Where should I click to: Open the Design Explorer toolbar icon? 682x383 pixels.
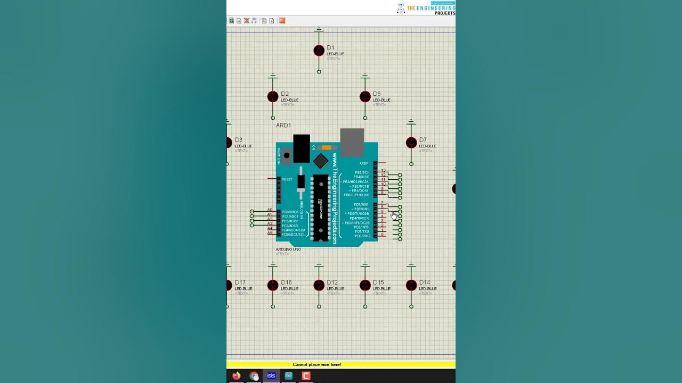click(x=232, y=21)
